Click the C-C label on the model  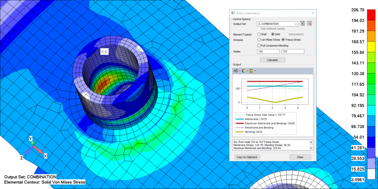(x=104, y=52)
